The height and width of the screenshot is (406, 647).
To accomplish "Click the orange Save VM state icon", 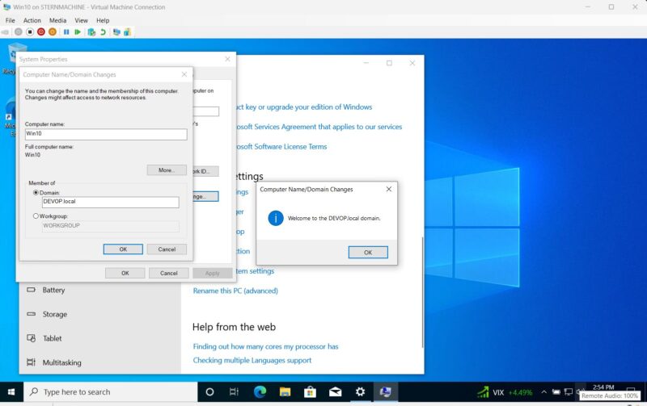I will tap(53, 31).
